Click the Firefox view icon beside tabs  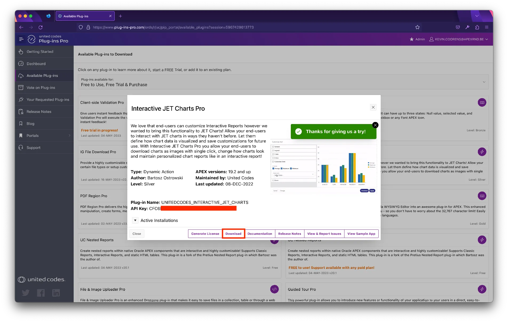[x=48, y=16]
